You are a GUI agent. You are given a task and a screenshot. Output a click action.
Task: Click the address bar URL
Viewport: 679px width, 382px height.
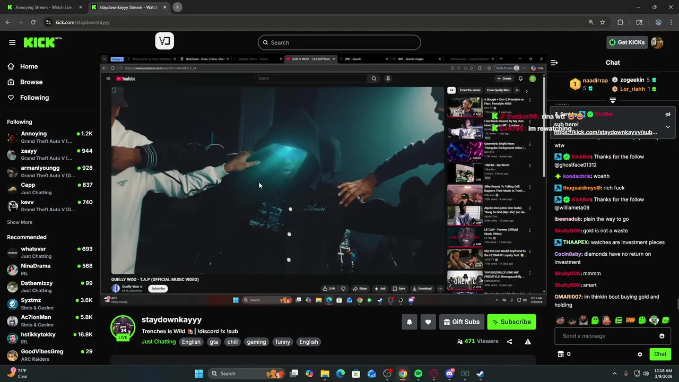(x=82, y=22)
